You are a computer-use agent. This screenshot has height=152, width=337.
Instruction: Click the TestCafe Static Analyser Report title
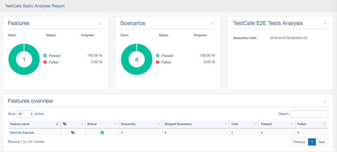[x=35, y=6]
